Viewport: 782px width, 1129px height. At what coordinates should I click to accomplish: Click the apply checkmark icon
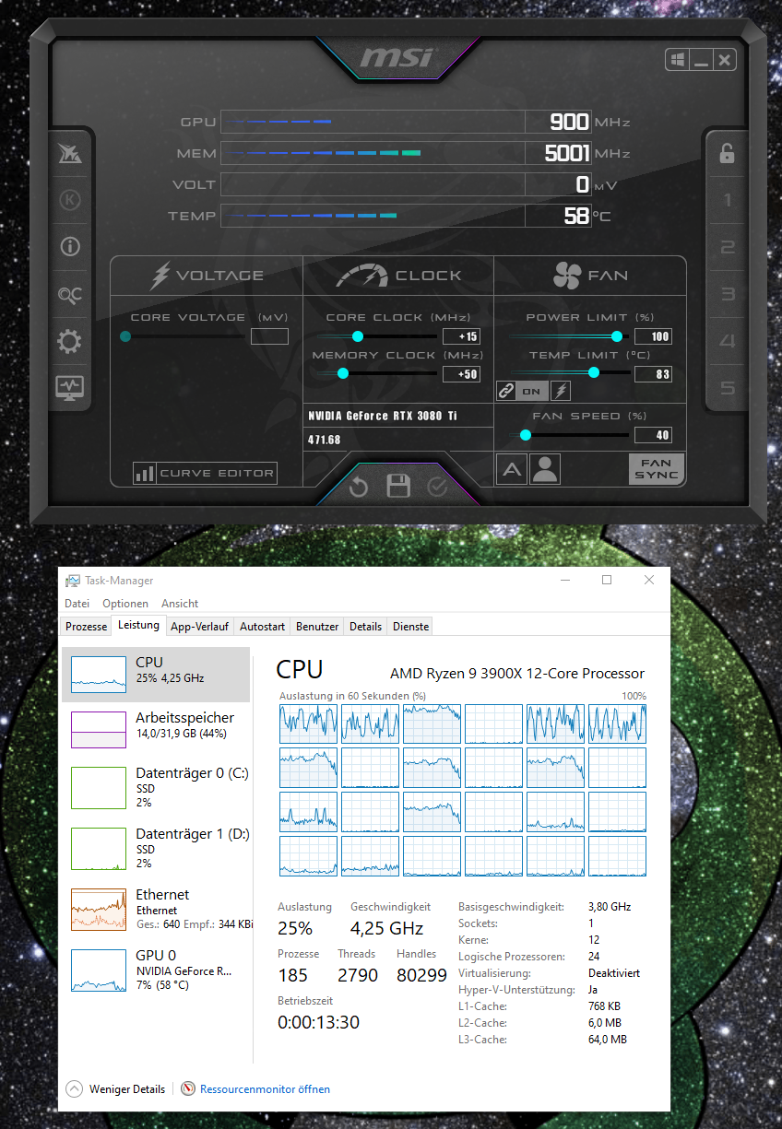[x=437, y=487]
